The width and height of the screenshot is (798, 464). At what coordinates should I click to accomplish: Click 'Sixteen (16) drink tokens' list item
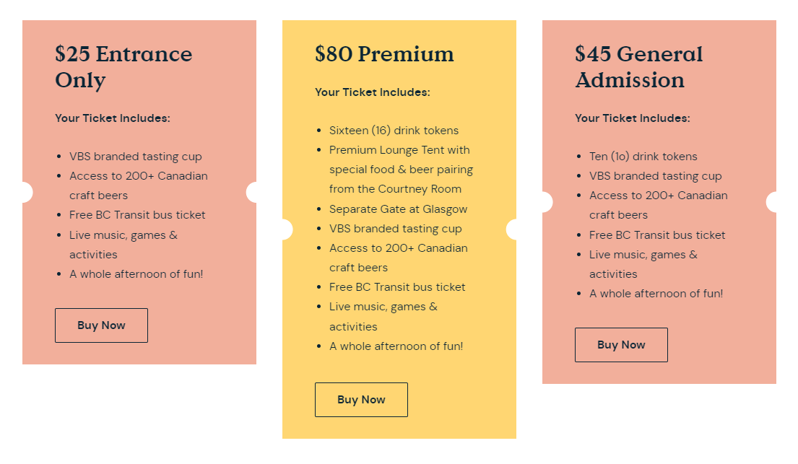pyautogui.click(x=394, y=130)
